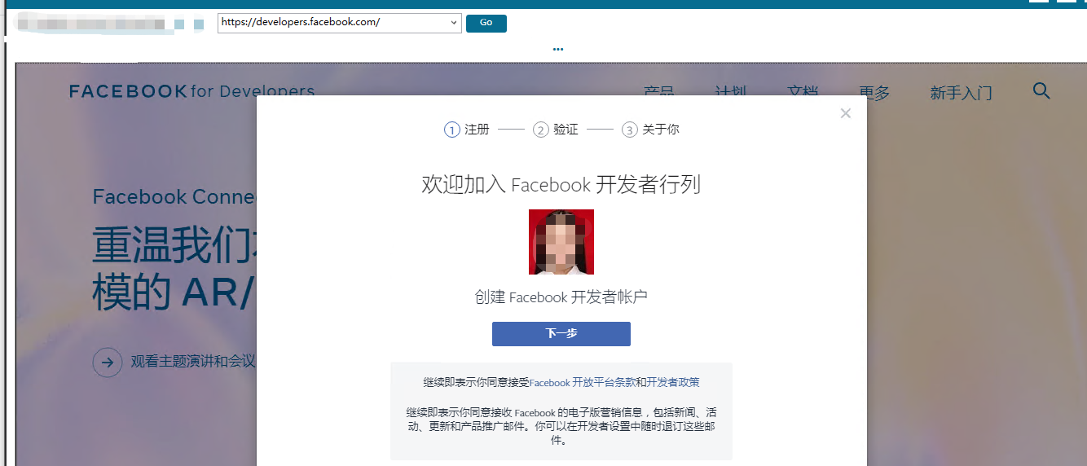This screenshot has height=466, width=1087.
Task: Open the URL address dropdown arrow
Action: (454, 23)
